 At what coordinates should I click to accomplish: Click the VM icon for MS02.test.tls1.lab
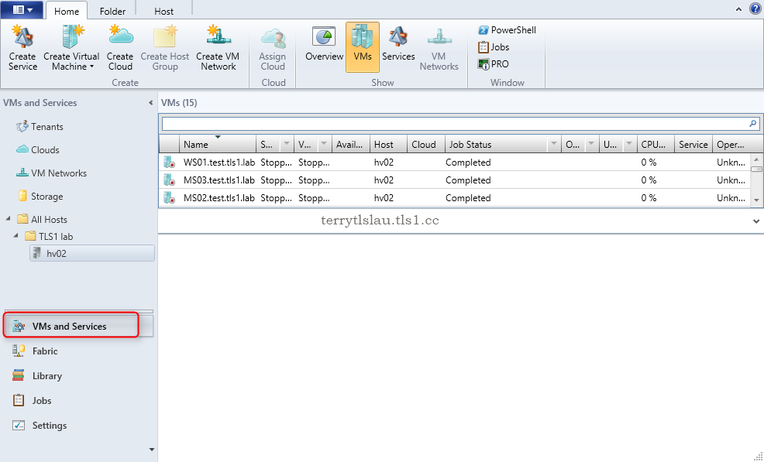click(x=169, y=198)
